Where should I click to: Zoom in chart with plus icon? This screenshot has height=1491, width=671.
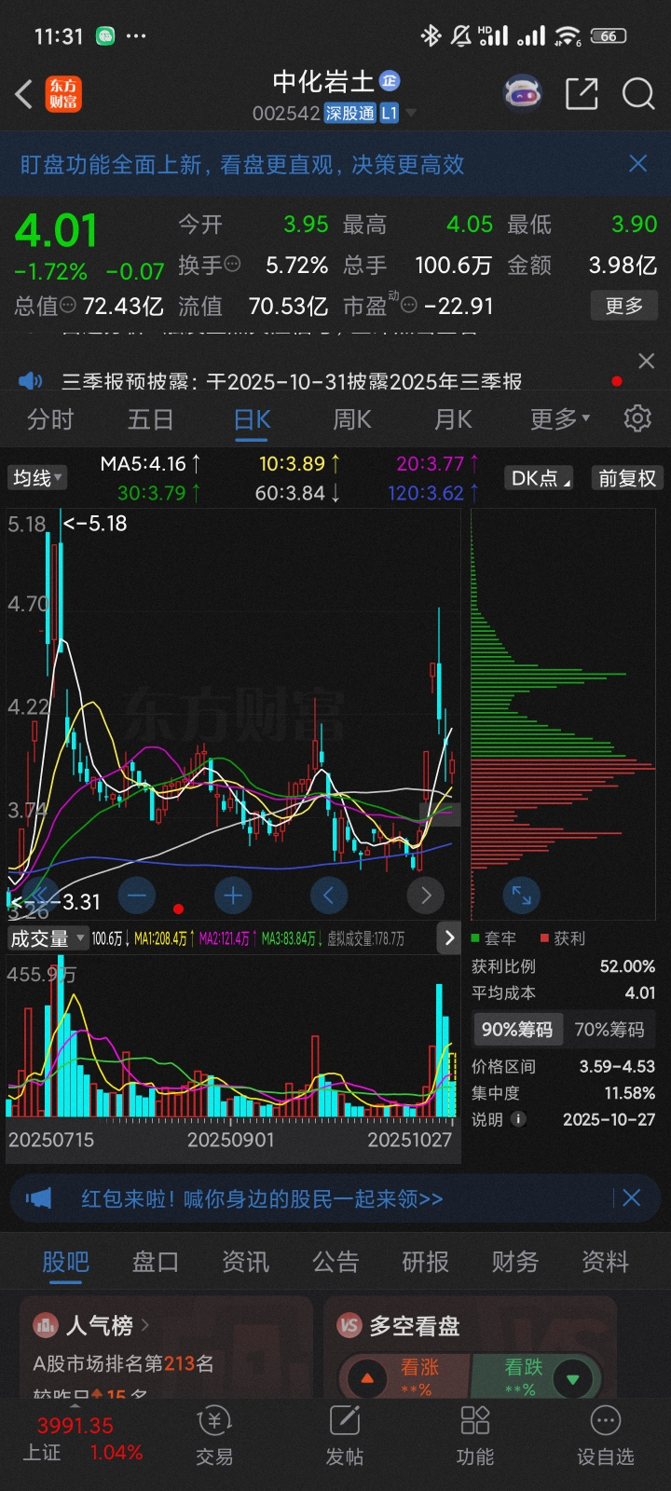[x=233, y=896]
